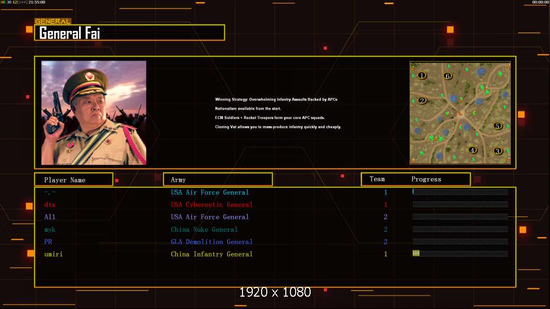This screenshot has width=550, height=309.
Task: Click the top progress bar for '-.-'
Action: (x=460, y=192)
